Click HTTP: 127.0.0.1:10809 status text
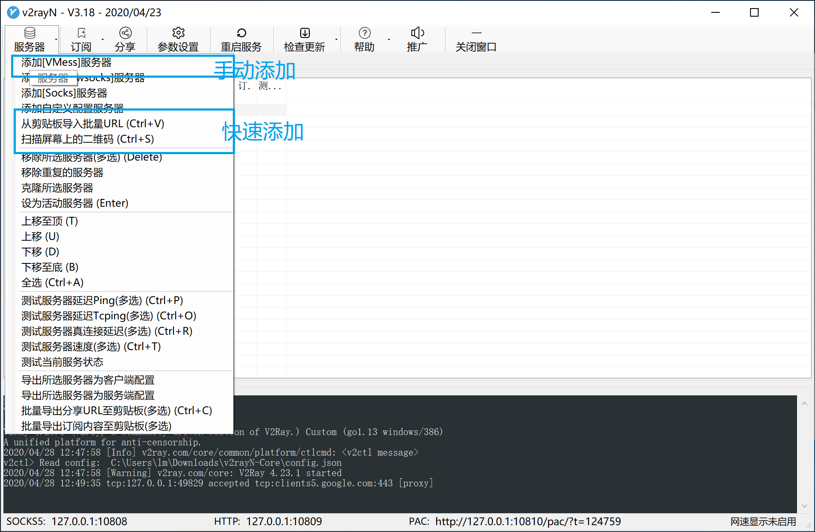 [268, 521]
